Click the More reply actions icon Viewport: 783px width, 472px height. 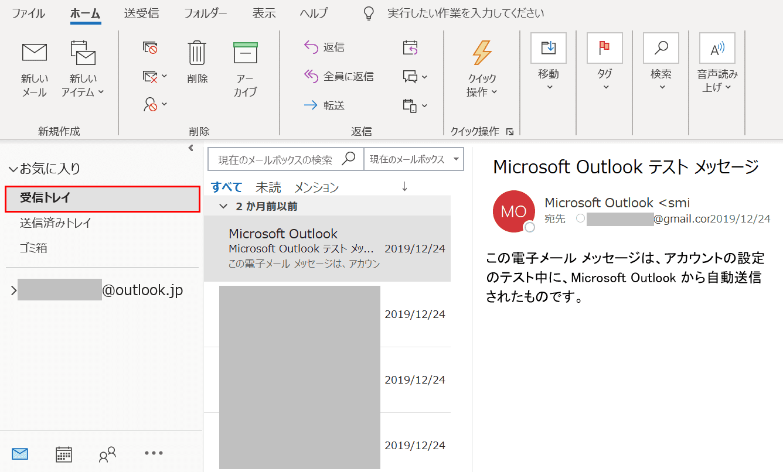410,105
